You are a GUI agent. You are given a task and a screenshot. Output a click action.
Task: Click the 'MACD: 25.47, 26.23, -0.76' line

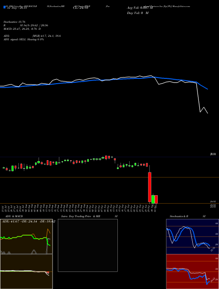[20, 29]
